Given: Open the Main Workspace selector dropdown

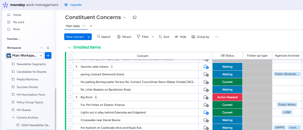Looking at the screenshot, I should (25, 56).
